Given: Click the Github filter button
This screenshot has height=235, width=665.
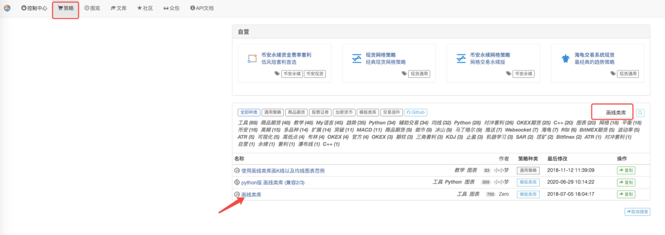Looking at the screenshot, I should [x=416, y=112].
